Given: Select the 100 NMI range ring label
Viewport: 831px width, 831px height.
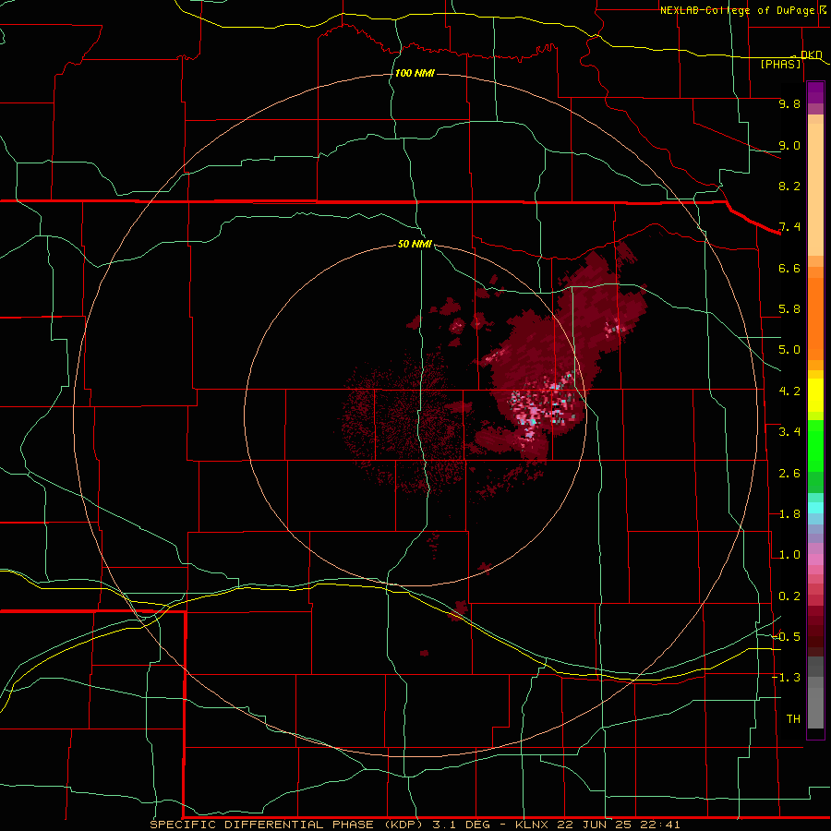Looking at the screenshot, I should pos(415,73).
